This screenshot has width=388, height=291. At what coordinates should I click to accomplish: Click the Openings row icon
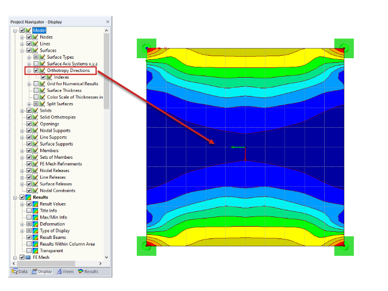[x=35, y=124]
